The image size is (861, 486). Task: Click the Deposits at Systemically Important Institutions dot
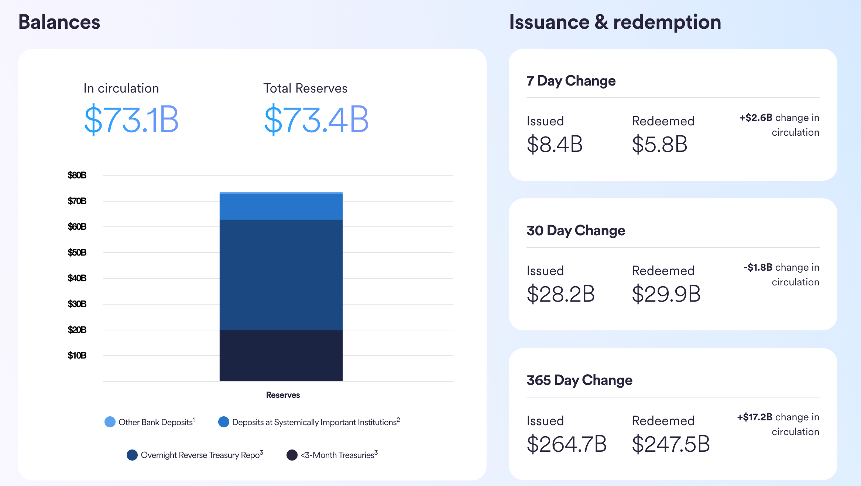coord(224,422)
